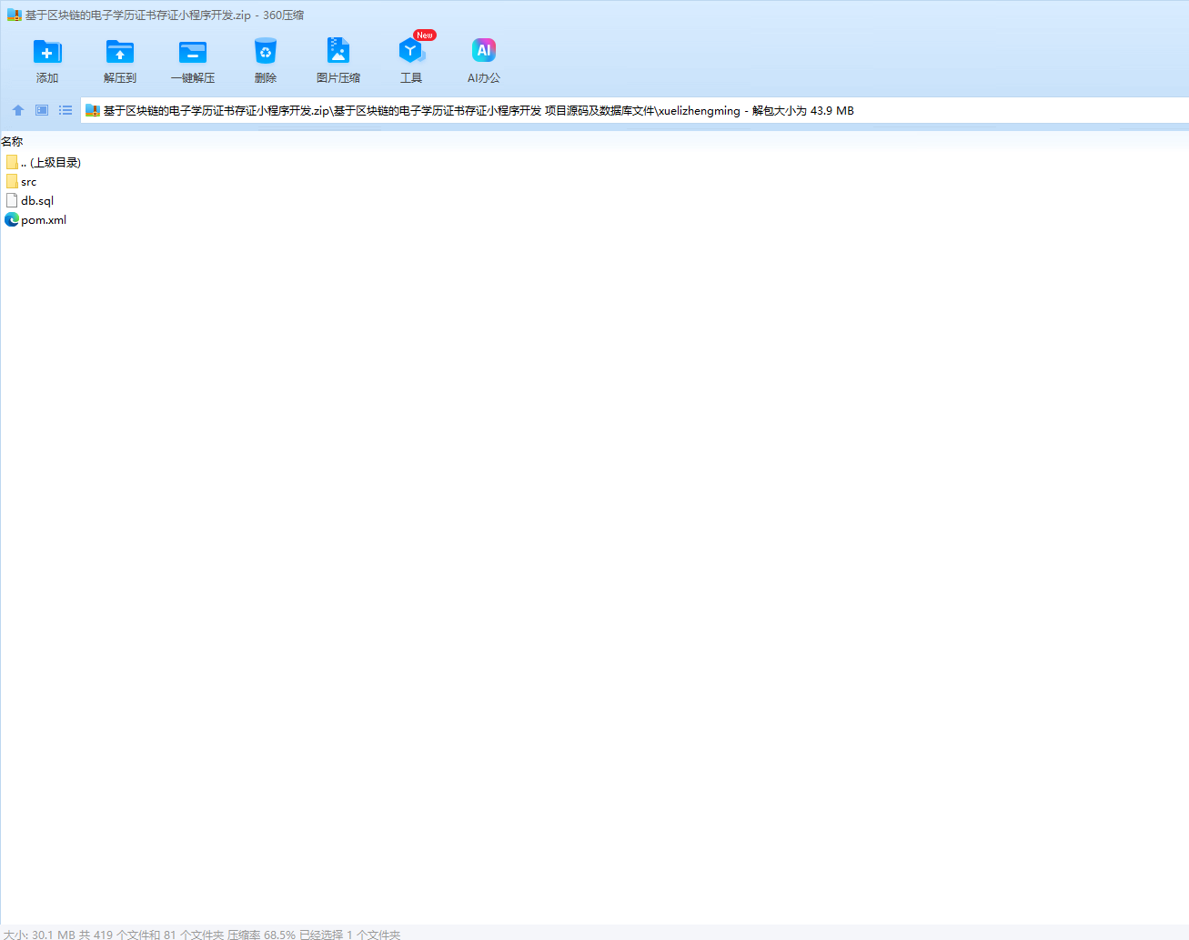Click the 名称 column header
This screenshot has height=940, width=1189.
tap(12, 141)
